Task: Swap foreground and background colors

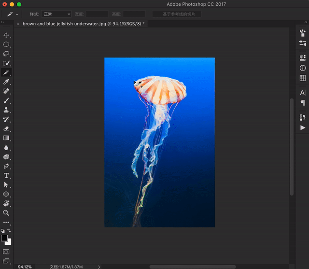Action: point(10,231)
